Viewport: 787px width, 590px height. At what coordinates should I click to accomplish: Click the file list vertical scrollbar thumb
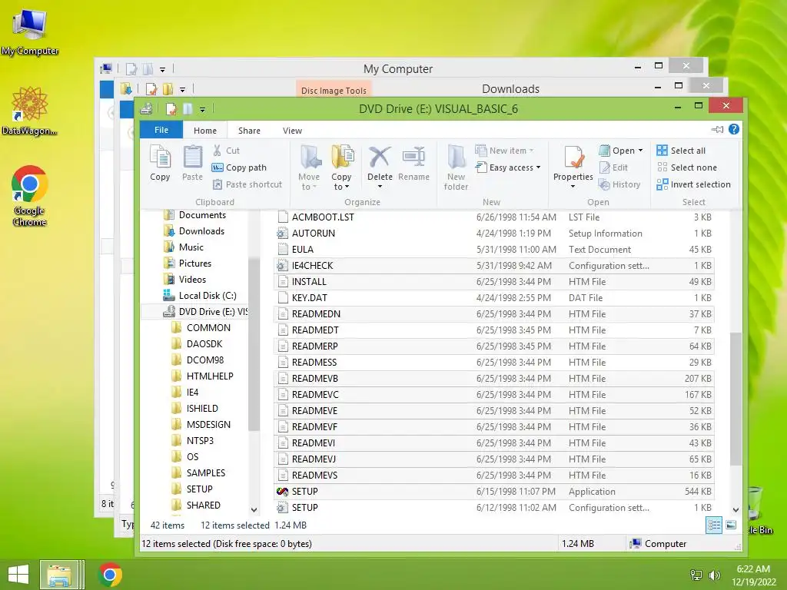[736, 399]
